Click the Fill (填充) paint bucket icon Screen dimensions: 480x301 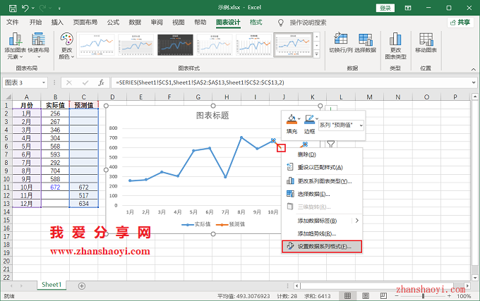click(x=292, y=119)
